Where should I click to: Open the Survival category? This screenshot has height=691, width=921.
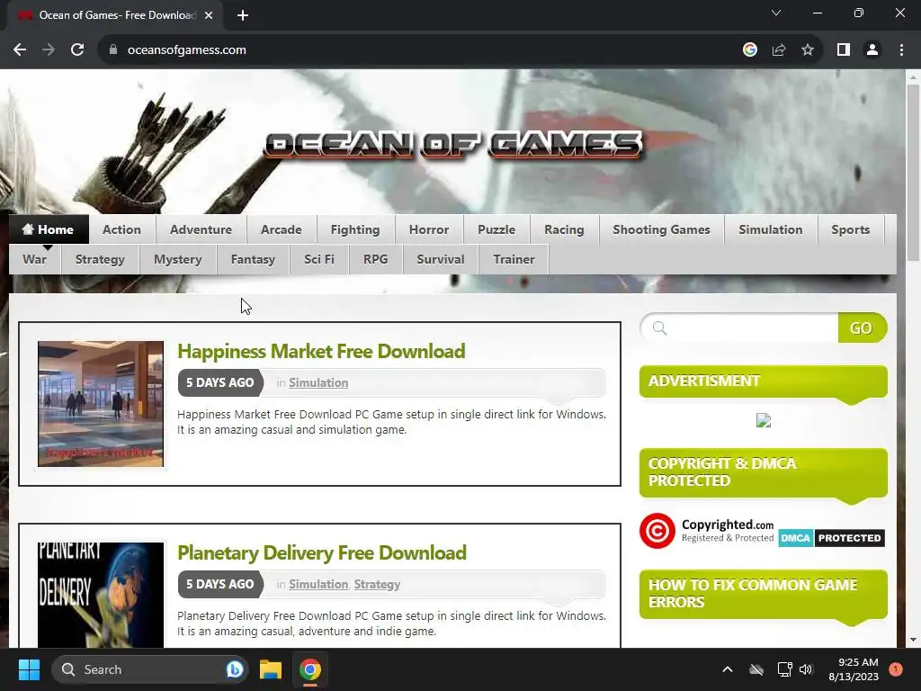click(x=441, y=260)
